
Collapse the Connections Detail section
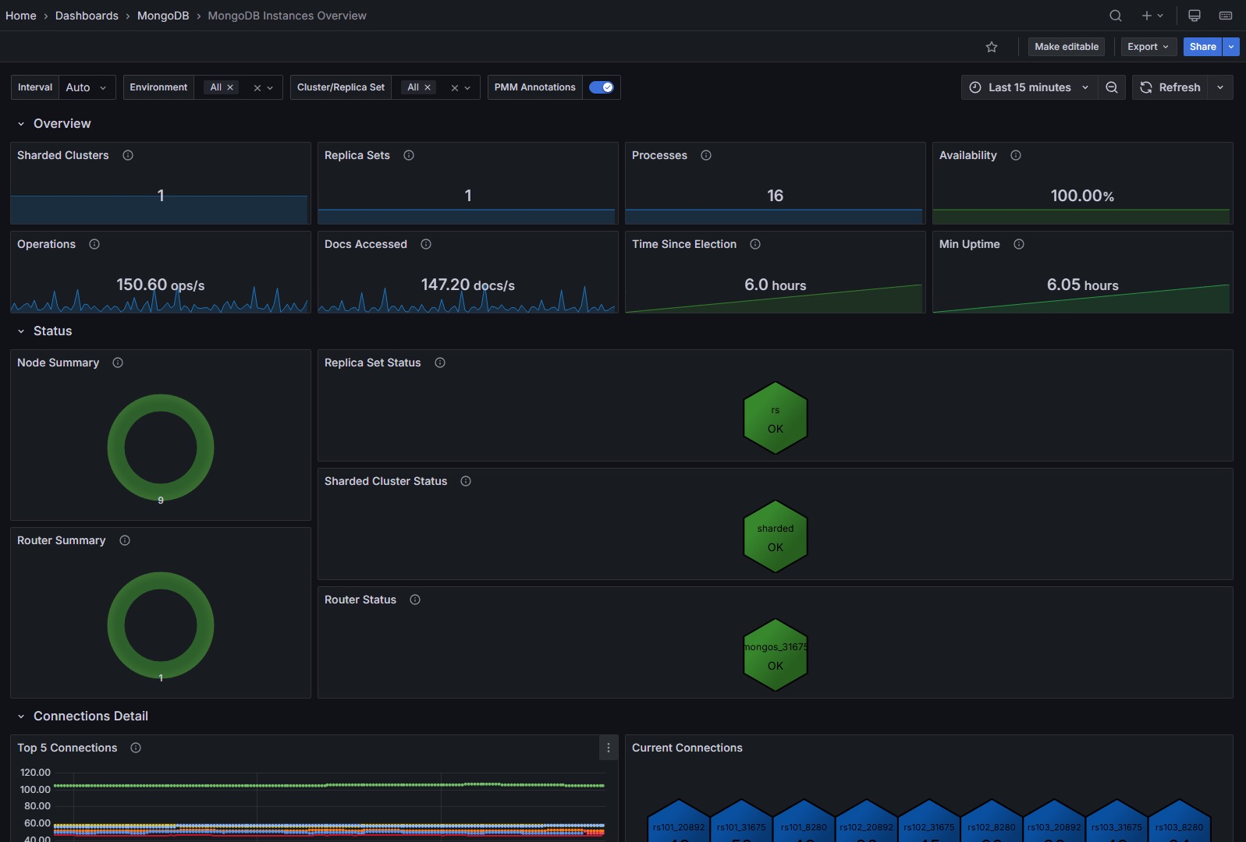point(21,716)
